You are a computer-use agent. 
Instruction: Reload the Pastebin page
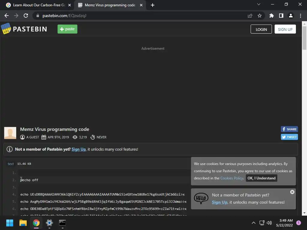point(26,16)
